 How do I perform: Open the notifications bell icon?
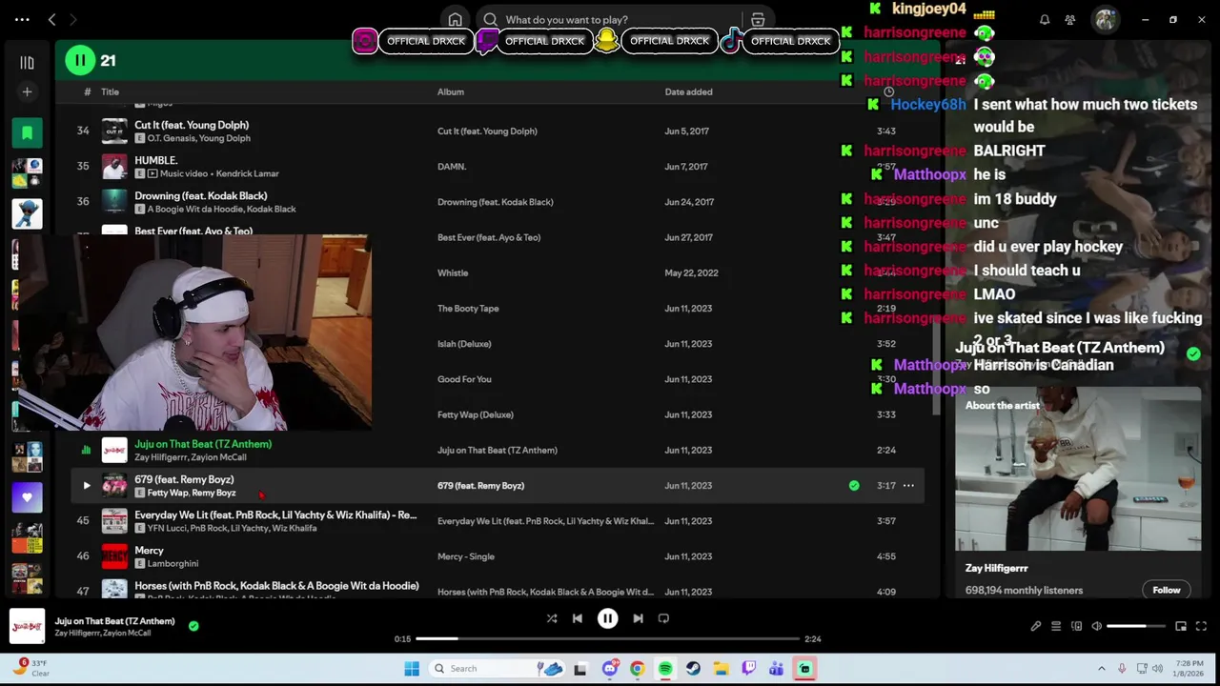pyautogui.click(x=1045, y=19)
